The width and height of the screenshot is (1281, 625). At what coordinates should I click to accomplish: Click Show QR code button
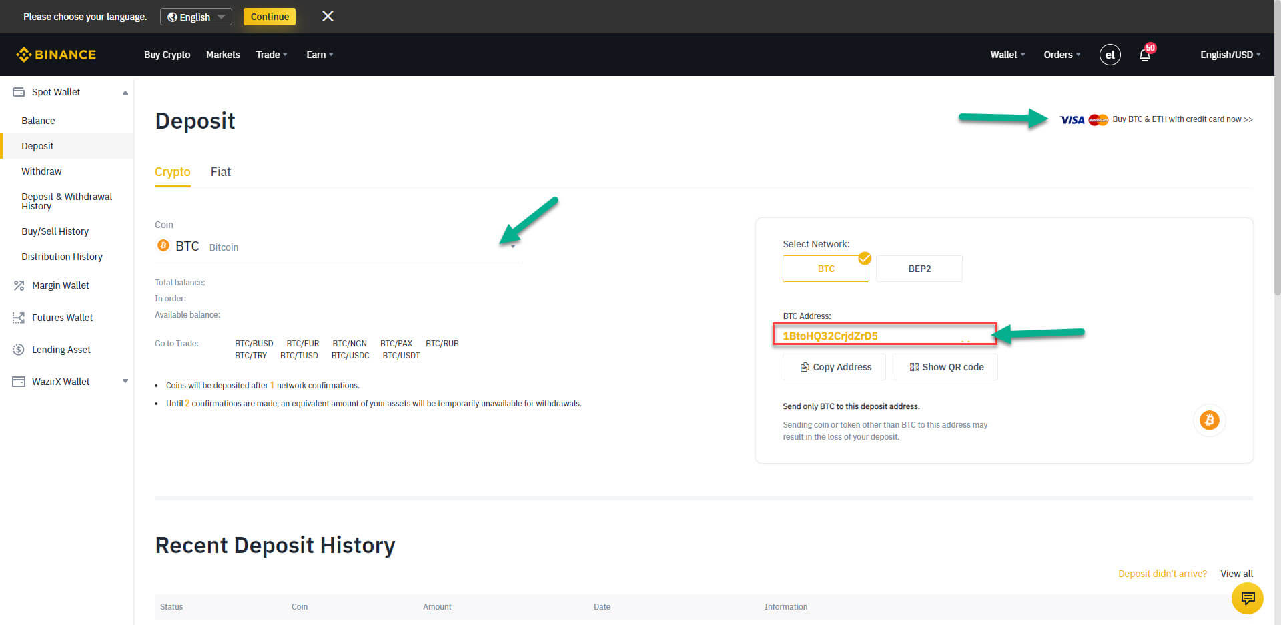click(945, 367)
